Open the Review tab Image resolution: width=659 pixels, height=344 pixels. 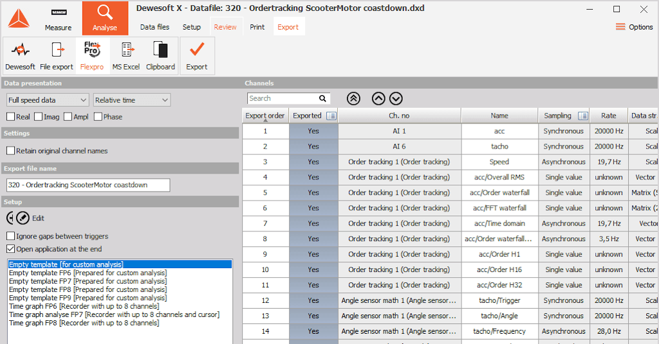225,27
